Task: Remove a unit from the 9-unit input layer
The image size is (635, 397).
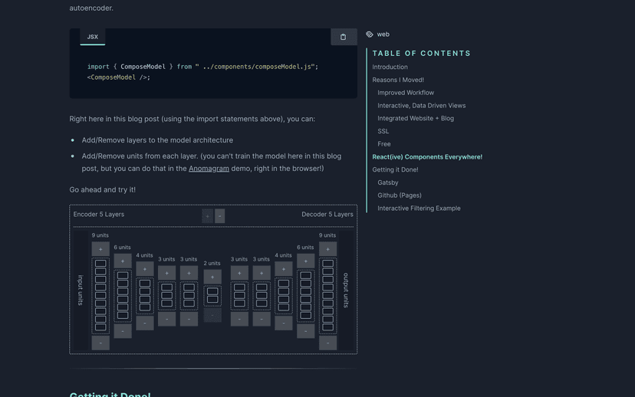Action: pos(100,343)
